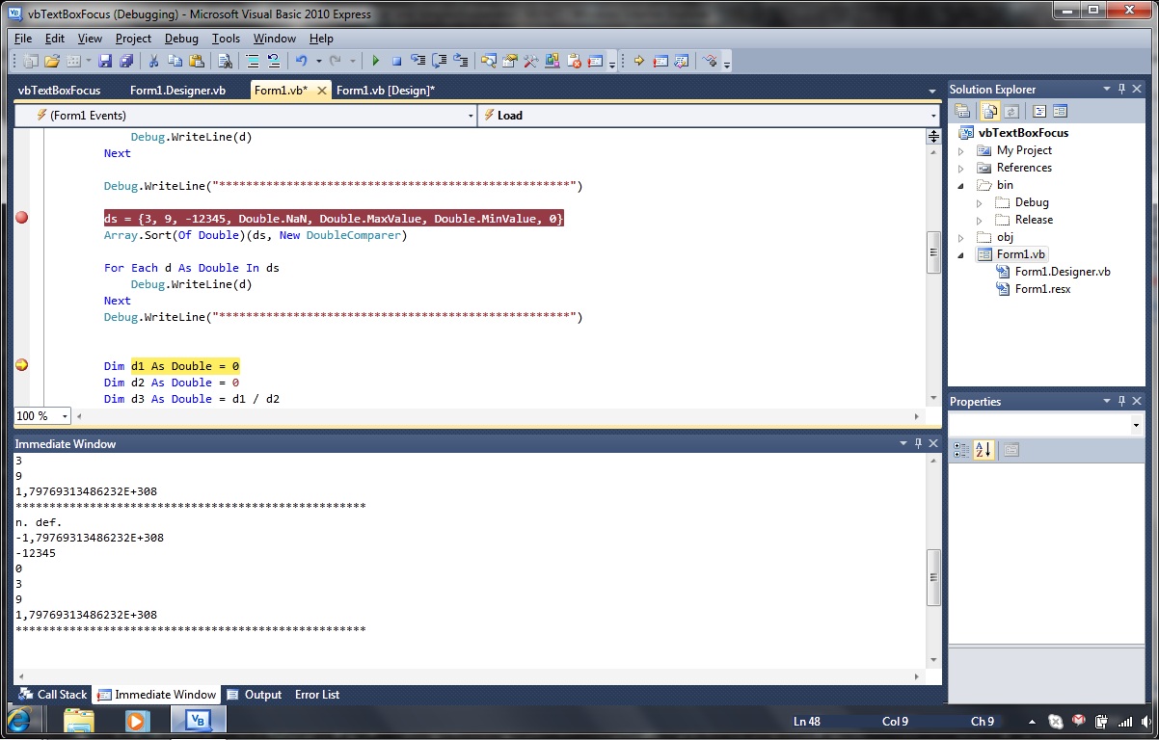Select Form1.resx in Solution Explorer

pos(1042,289)
